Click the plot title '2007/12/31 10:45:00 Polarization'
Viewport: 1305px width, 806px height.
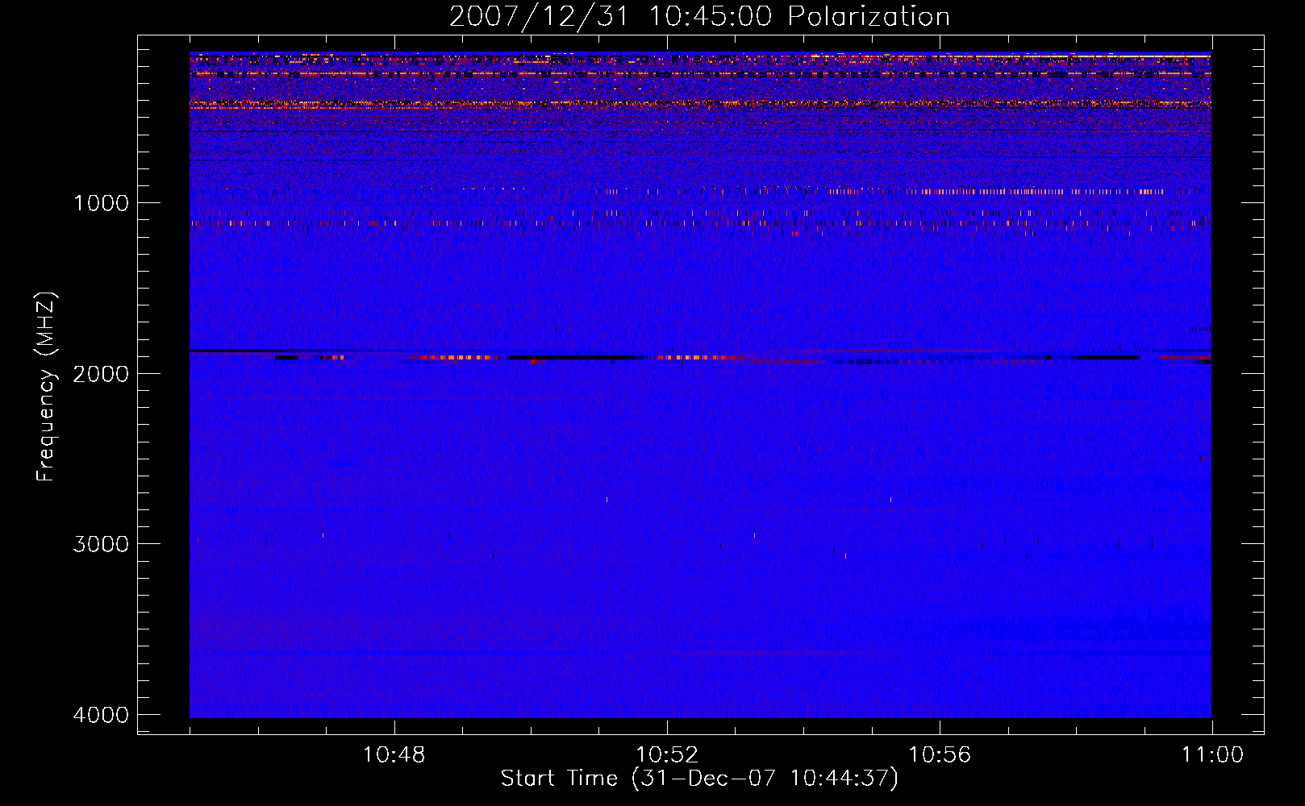point(699,16)
